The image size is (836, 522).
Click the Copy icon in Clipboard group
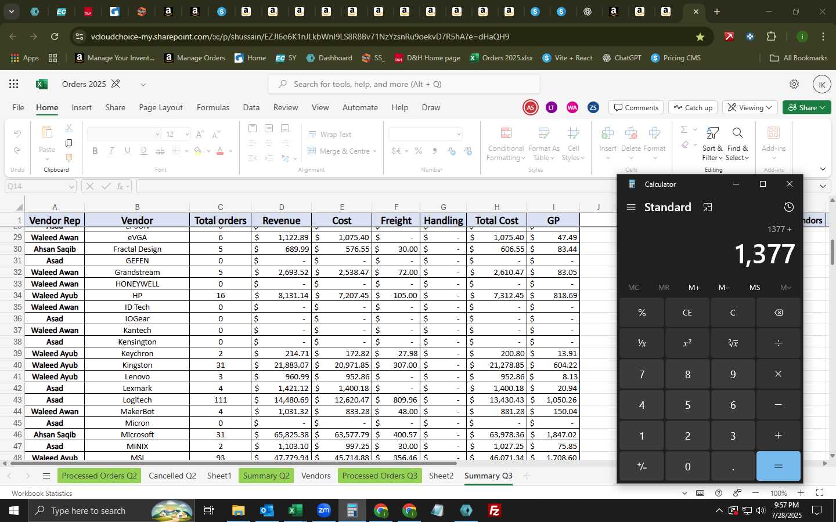(x=69, y=143)
